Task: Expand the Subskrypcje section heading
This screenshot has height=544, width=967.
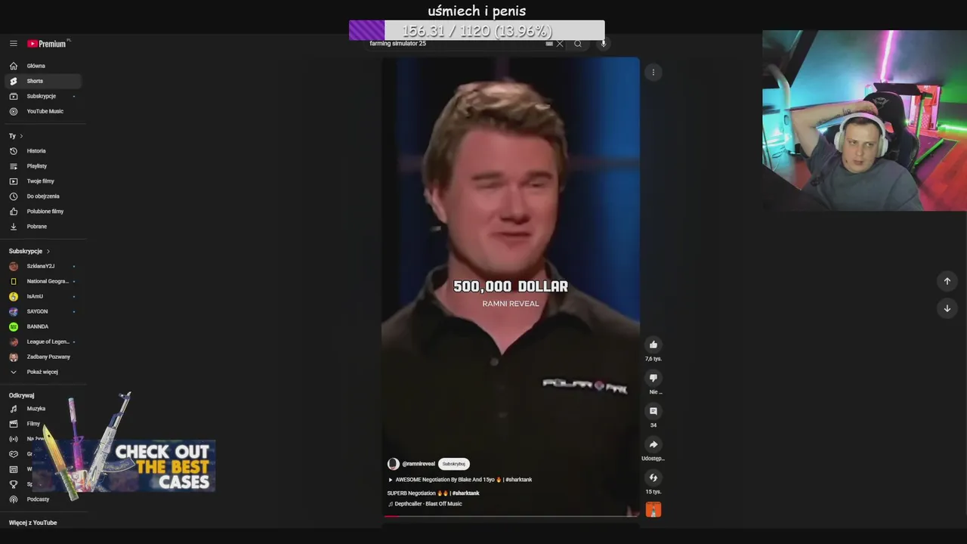Action: tap(29, 251)
